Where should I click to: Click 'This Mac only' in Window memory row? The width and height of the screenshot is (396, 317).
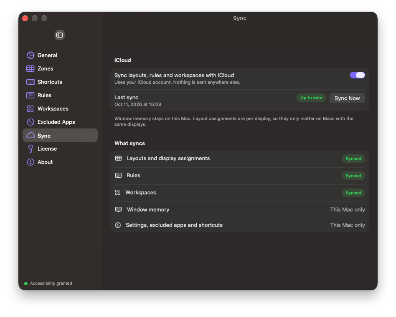coord(348,209)
